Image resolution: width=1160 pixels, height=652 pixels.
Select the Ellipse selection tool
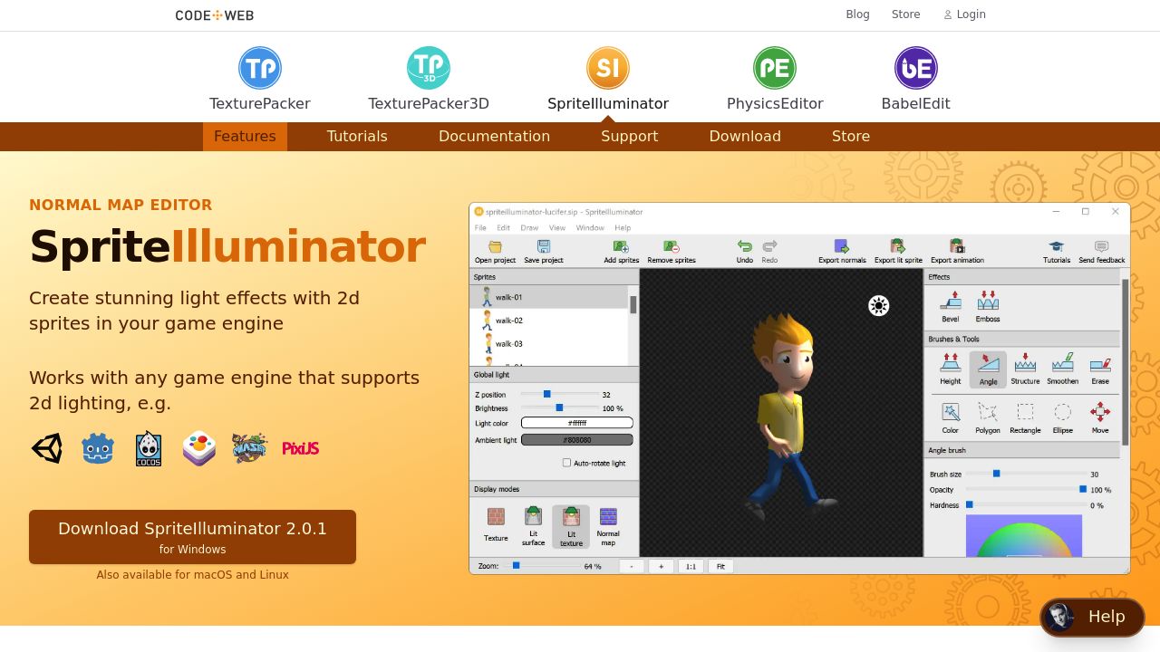click(x=1063, y=412)
